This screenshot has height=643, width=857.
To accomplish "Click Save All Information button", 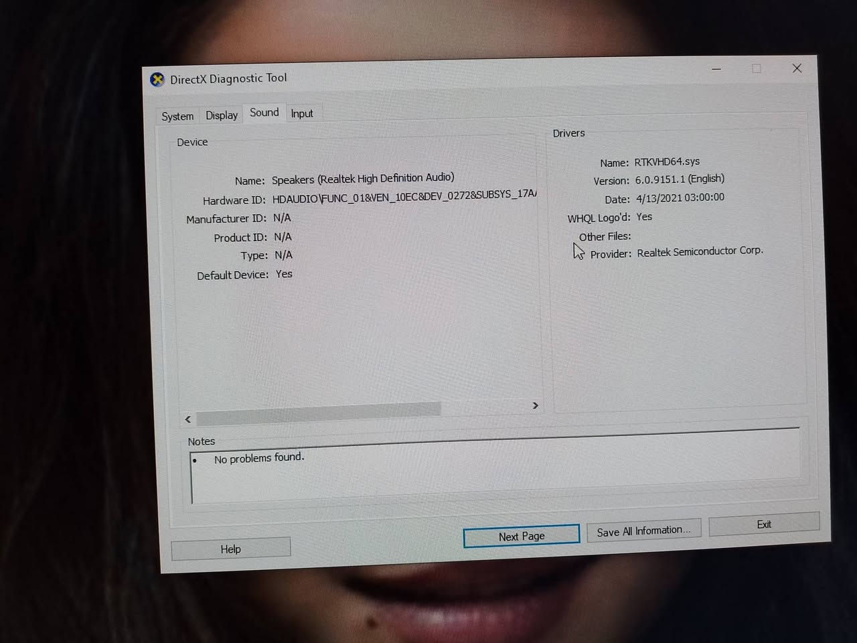I will click(x=643, y=531).
